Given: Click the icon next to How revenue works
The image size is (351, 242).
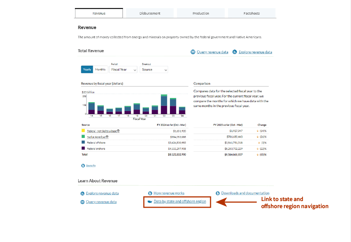Looking at the screenshot, I should coord(150,193).
